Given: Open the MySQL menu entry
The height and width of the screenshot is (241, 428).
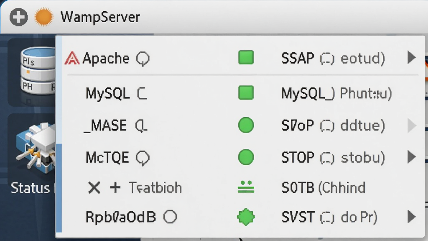Looking at the screenshot, I should pos(108,93).
